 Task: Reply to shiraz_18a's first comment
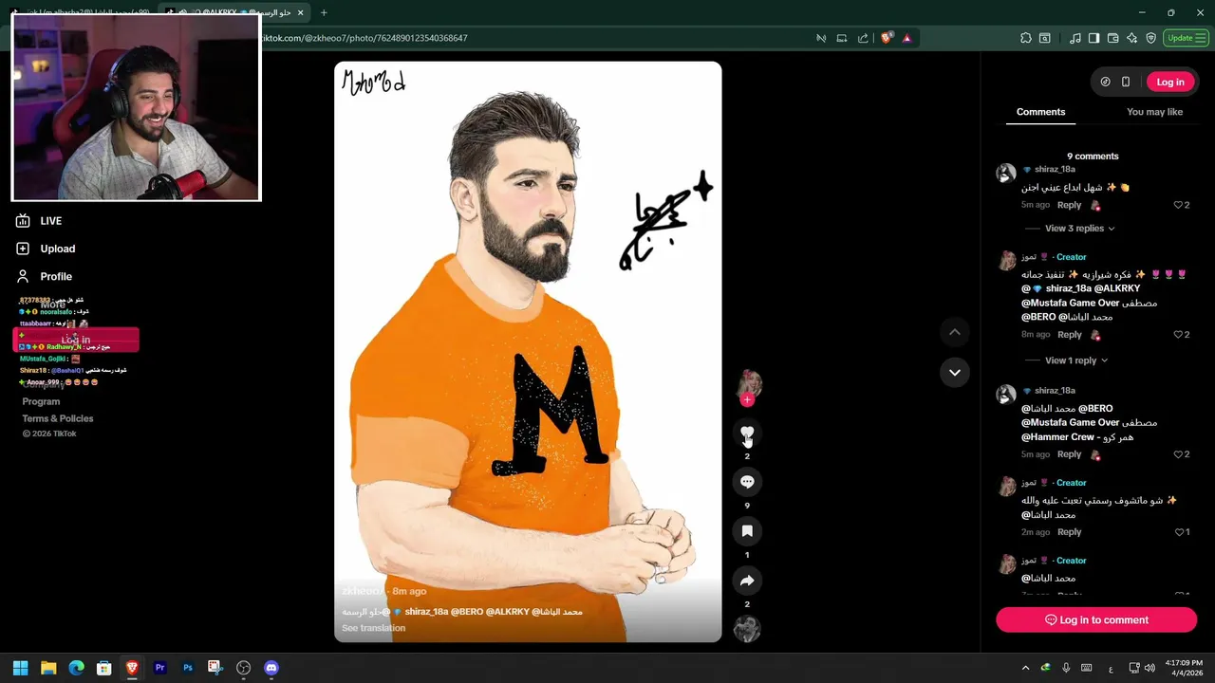(x=1069, y=205)
